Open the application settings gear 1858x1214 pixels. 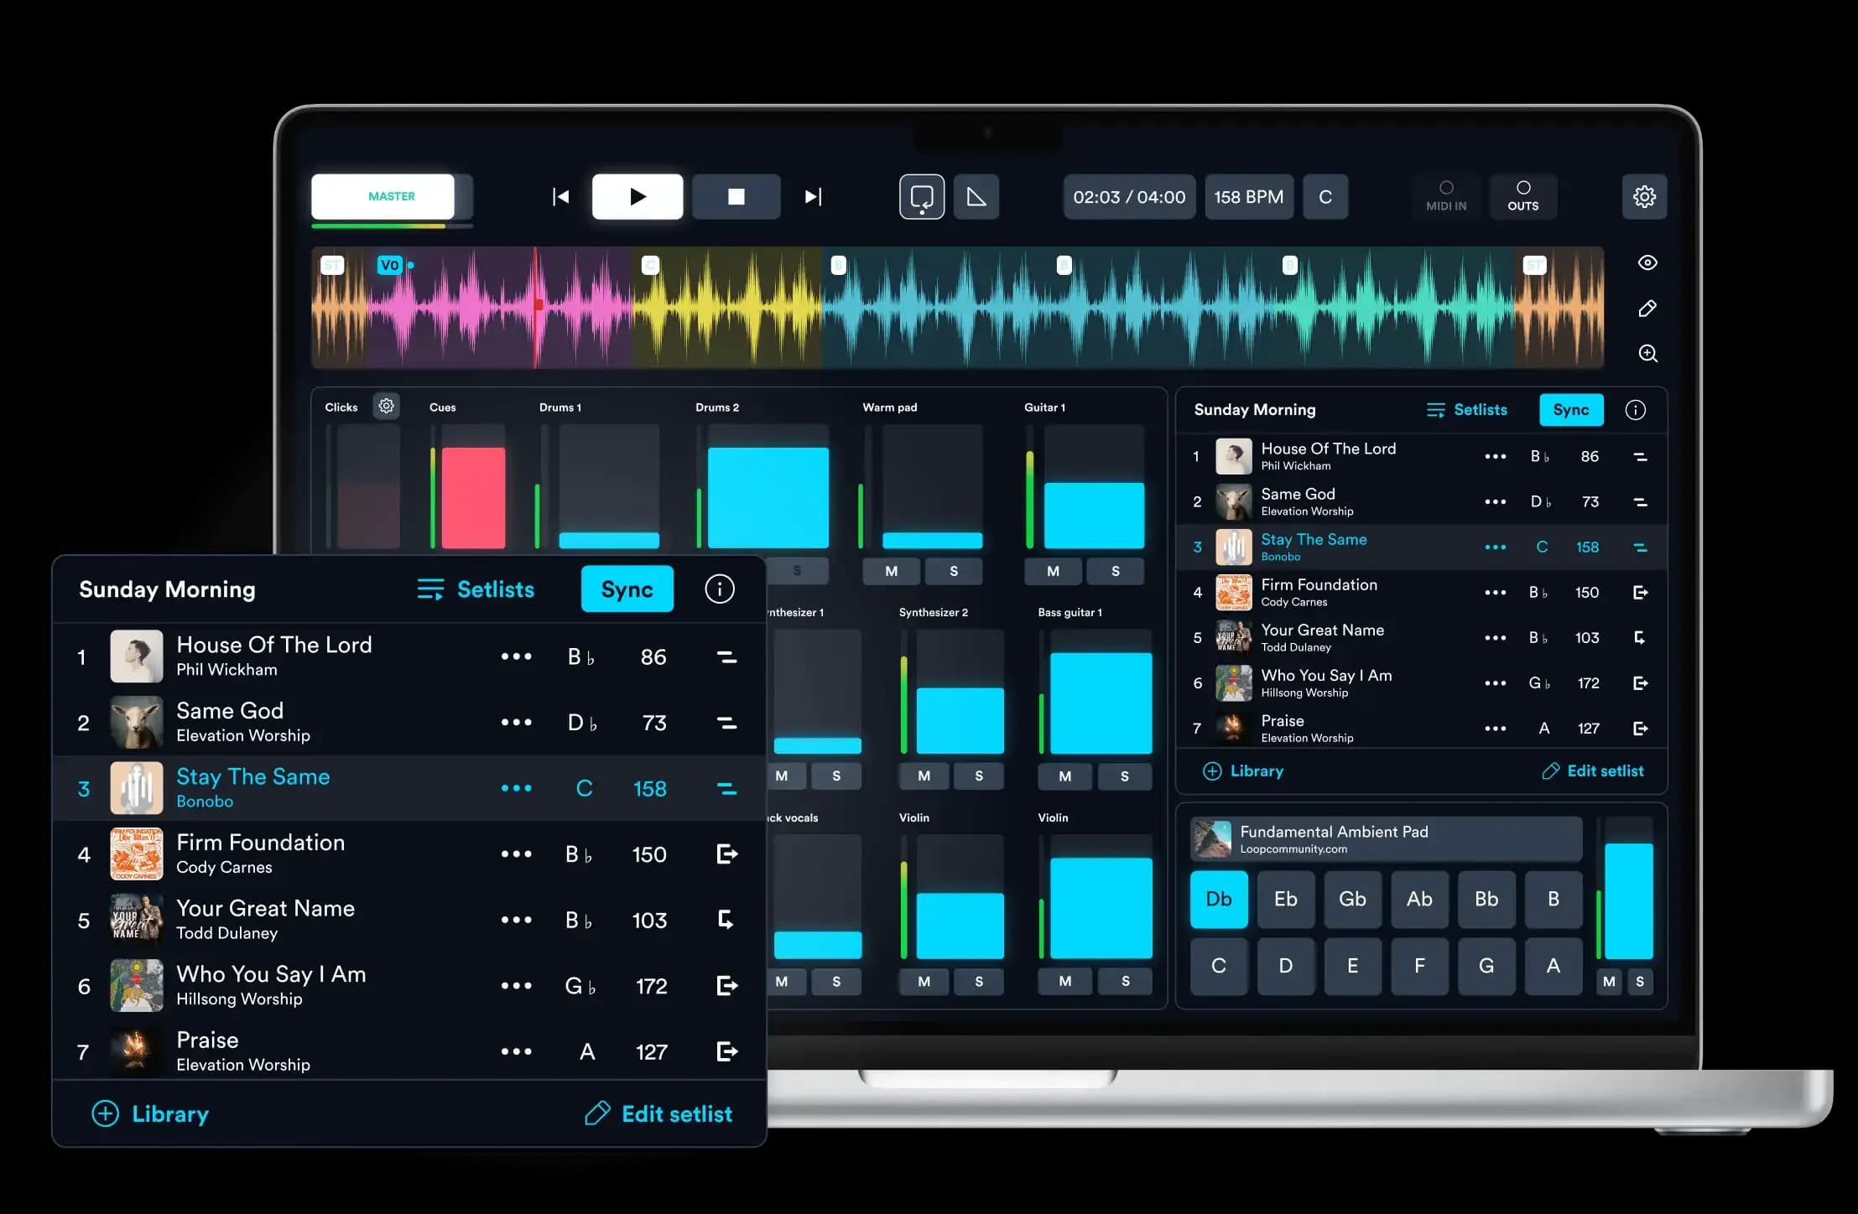[x=1644, y=196]
